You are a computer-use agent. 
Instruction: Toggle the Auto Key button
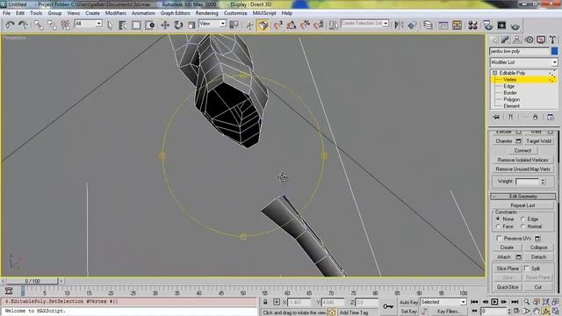(x=408, y=302)
